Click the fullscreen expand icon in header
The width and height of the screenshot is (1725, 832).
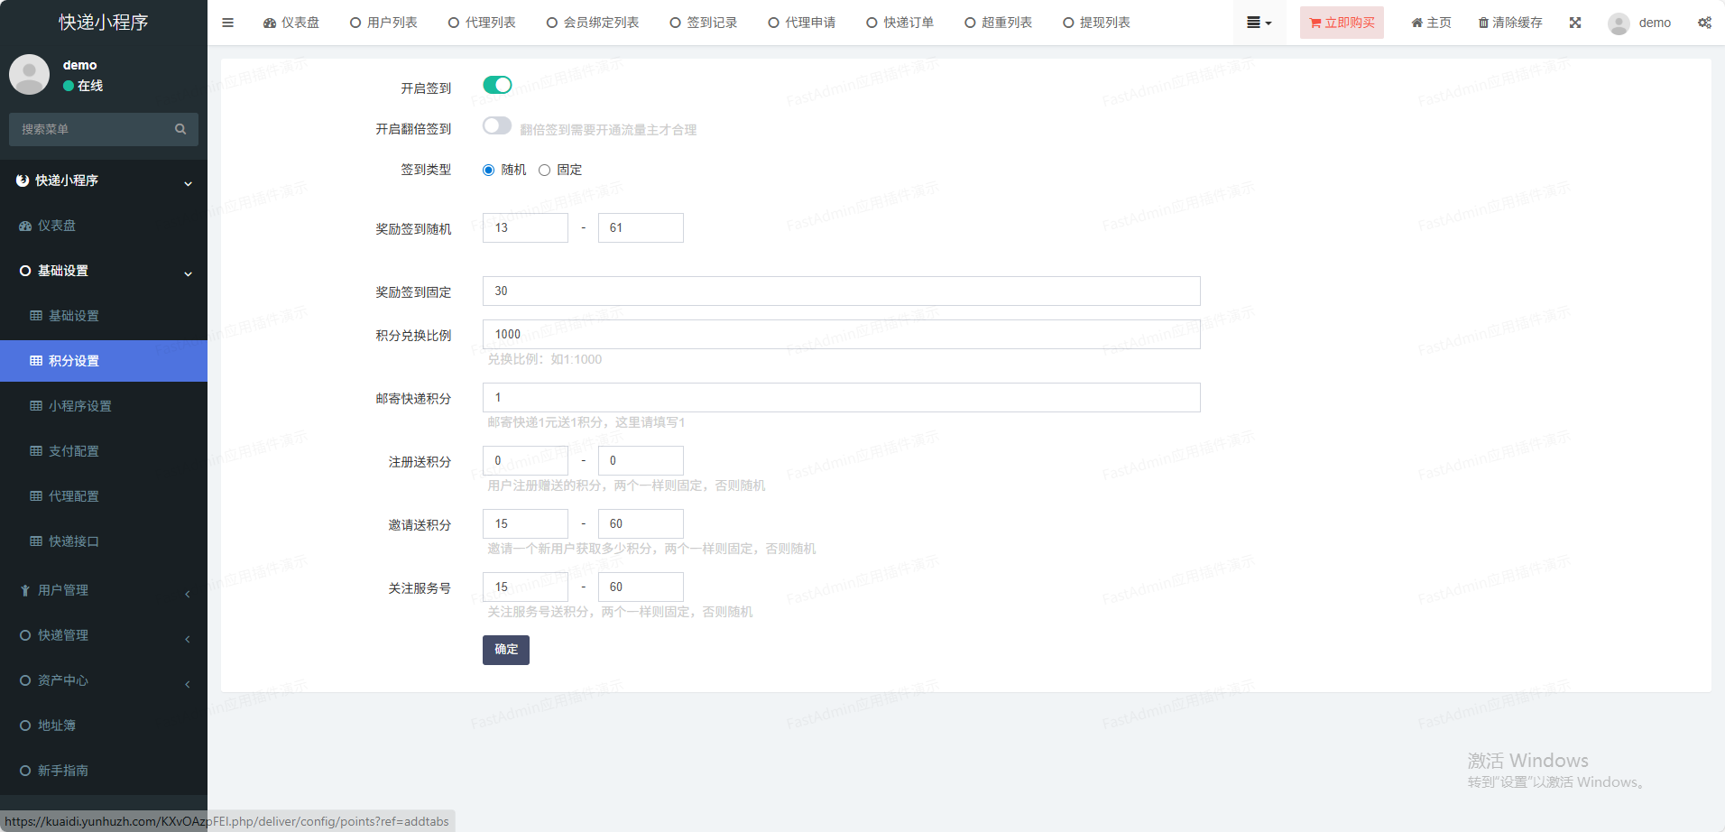[1574, 23]
